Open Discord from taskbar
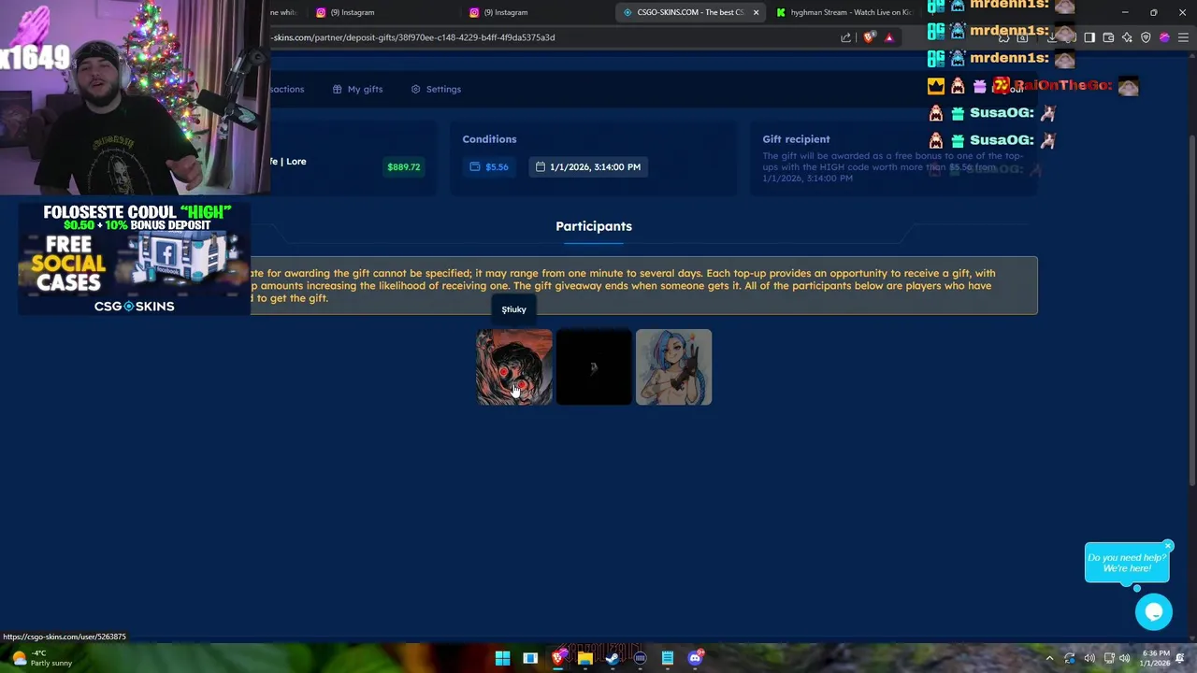This screenshot has width=1197, height=673. tap(695, 658)
